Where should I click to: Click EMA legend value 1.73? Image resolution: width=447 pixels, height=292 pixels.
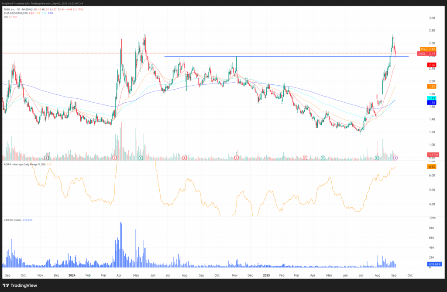(44, 13)
